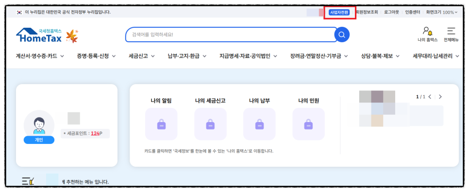
Task: Click the 로그아웃 link
Action: (391, 12)
